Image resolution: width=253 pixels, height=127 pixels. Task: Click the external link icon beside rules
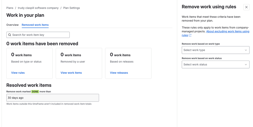pyautogui.click(x=190, y=35)
